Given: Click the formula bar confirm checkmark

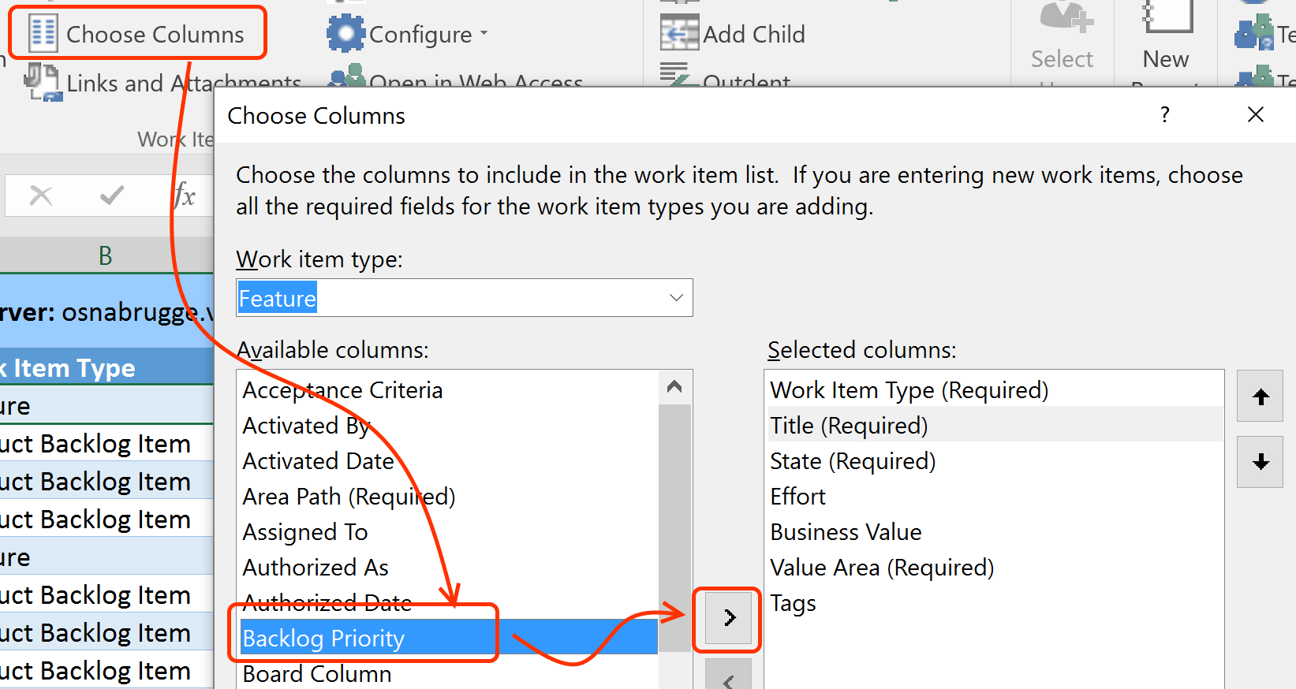Looking at the screenshot, I should pyautogui.click(x=112, y=195).
